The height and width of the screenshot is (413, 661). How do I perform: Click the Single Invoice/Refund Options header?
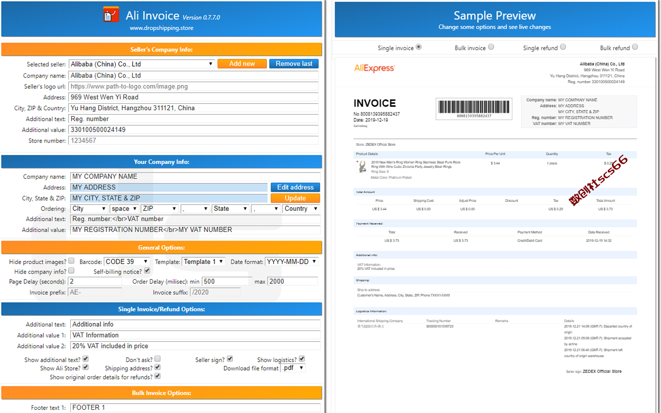tap(162, 309)
